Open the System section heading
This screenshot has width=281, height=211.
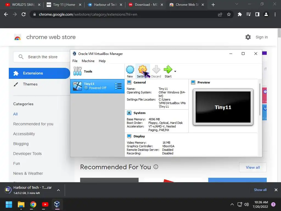(x=139, y=113)
